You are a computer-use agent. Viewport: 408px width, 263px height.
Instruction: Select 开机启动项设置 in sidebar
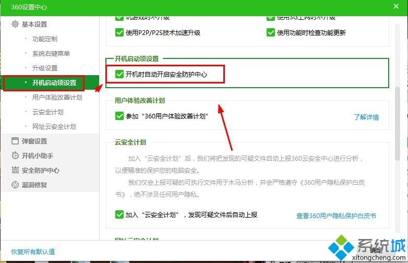point(50,83)
